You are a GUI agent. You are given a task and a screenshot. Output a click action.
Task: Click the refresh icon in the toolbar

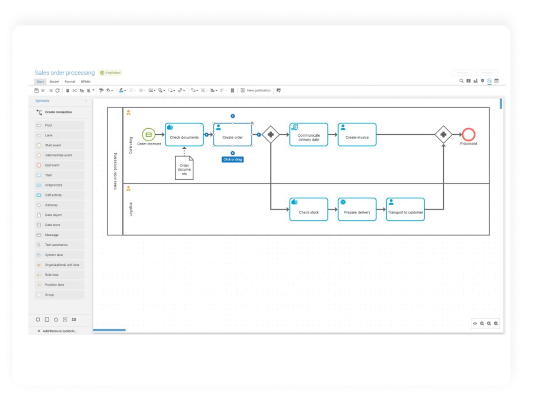(58, 90)
